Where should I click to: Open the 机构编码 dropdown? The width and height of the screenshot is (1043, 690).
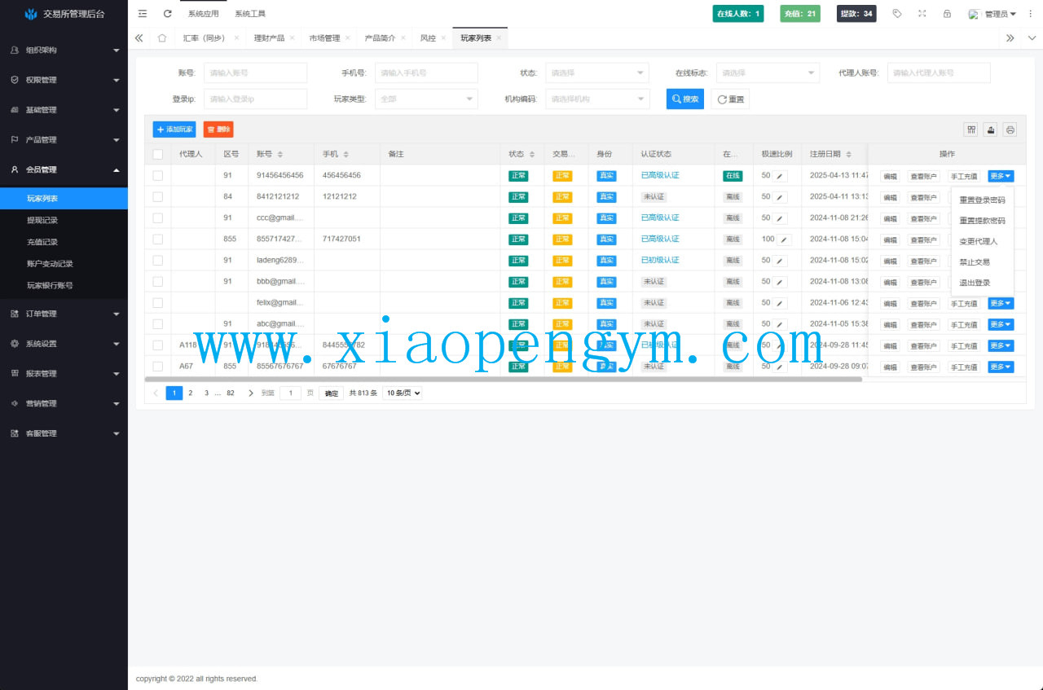pyautogui.click(x=597, y=99)
